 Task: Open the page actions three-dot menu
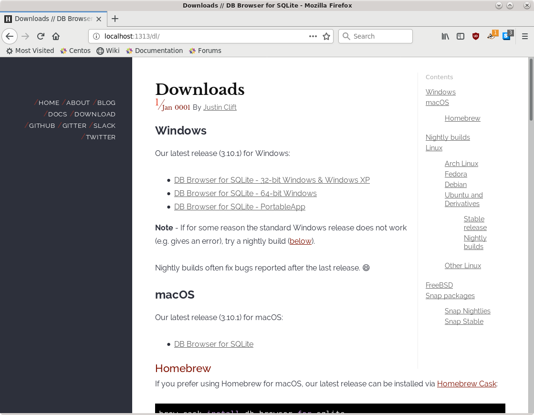(x=313, y=36)
